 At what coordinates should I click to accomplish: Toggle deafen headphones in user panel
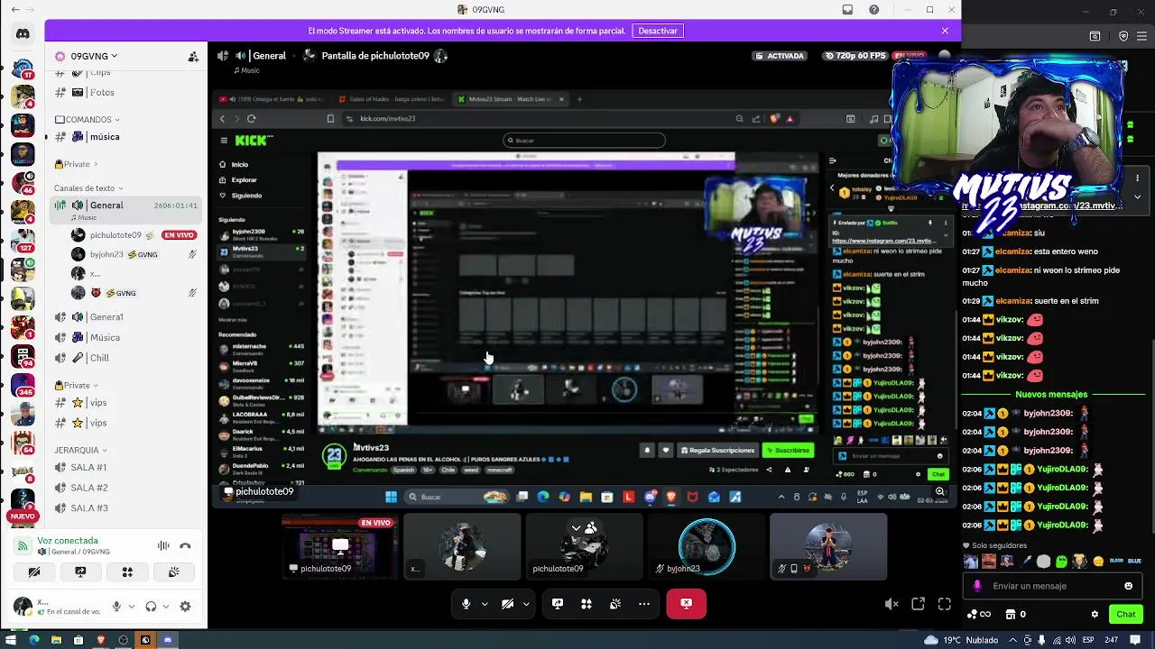(151, 607)
